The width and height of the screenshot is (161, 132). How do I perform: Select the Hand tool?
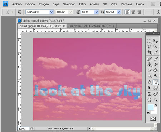click(149, 100)
